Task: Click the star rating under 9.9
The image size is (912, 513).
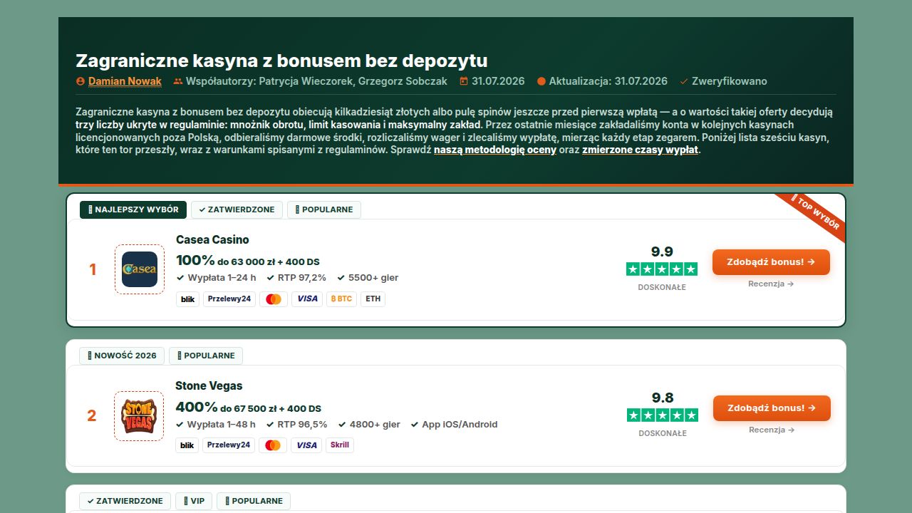Action: (662, 269)
